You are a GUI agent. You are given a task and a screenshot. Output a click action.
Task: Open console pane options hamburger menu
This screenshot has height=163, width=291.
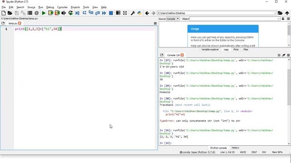288,55
